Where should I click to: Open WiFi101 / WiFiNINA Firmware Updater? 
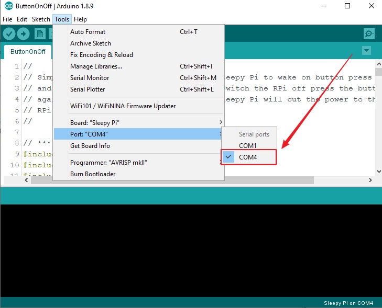coord(139,106)
